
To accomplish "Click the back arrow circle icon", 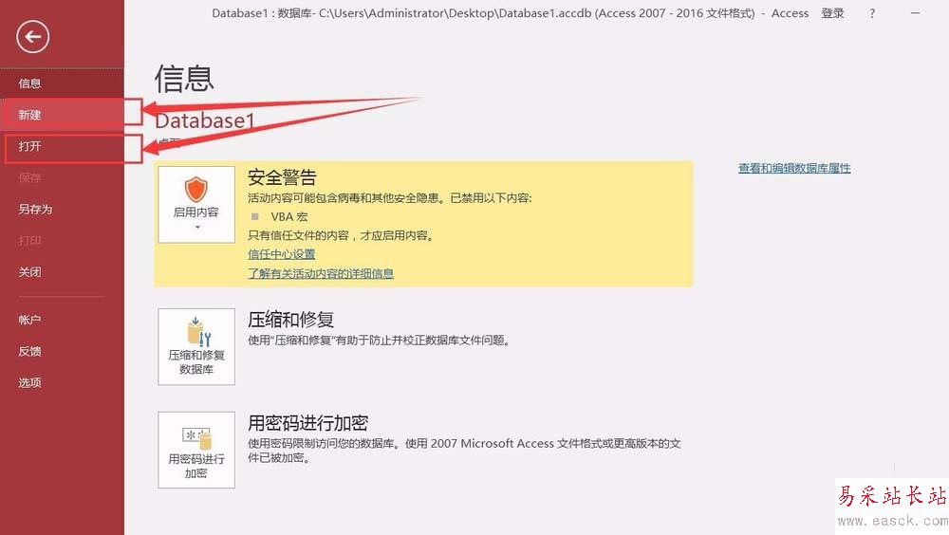I will pos(32,37).
